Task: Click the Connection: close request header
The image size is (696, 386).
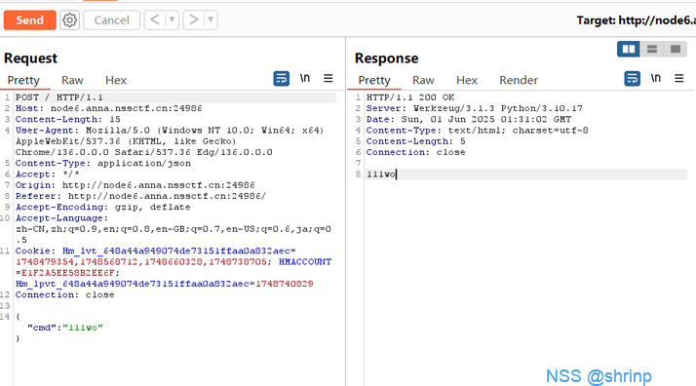Action: (64, 295)
